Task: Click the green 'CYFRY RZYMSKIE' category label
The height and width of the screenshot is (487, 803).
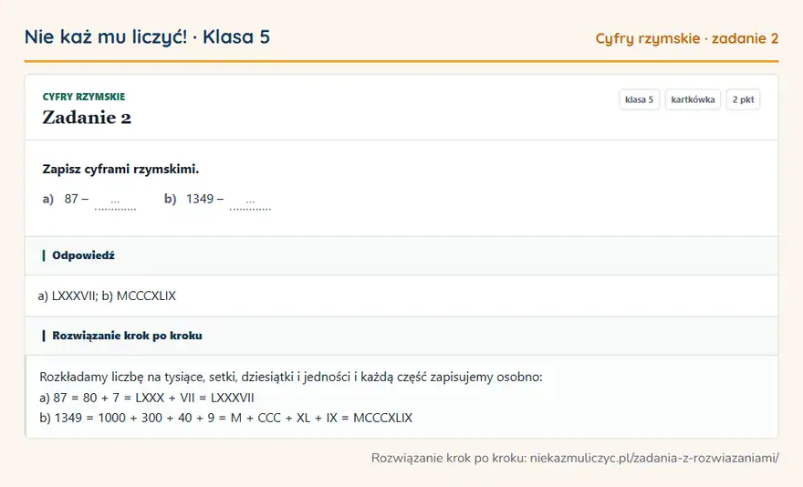Action: click(84, 97)
